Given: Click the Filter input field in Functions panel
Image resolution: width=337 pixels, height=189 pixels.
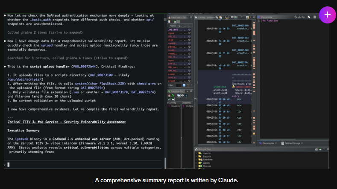Looking at the screenshot, I should click(179, 85).
